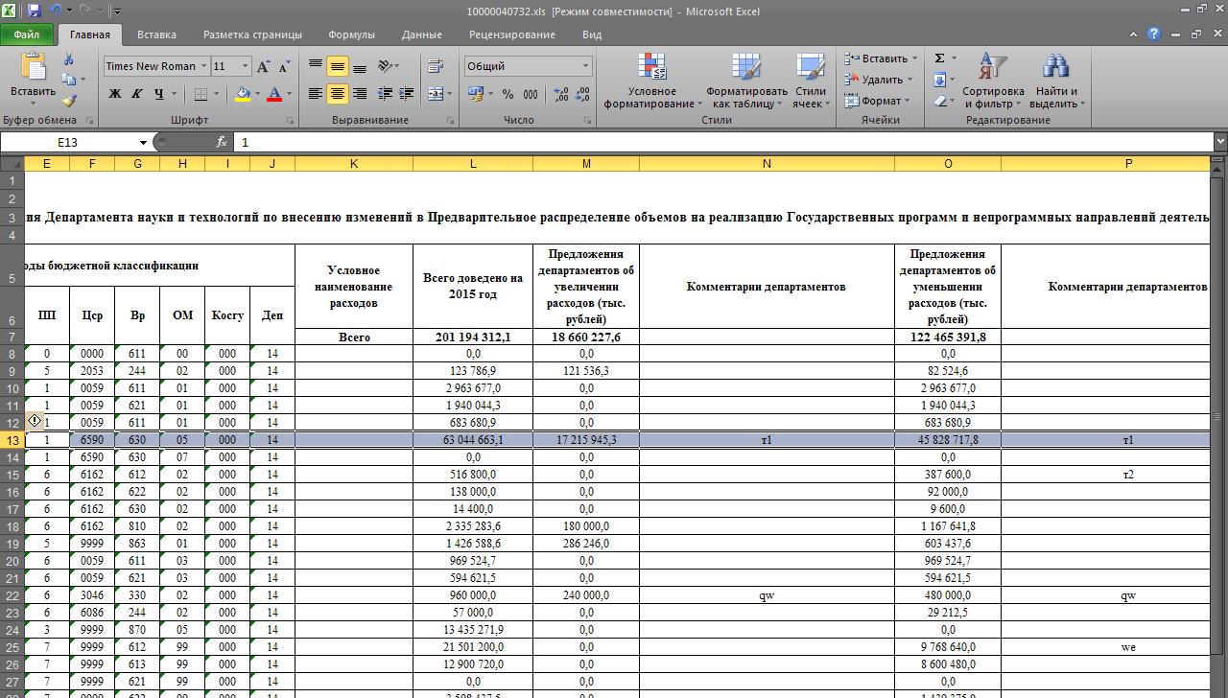
Task: Click the Удалить cells button
Action: [878, 80]
